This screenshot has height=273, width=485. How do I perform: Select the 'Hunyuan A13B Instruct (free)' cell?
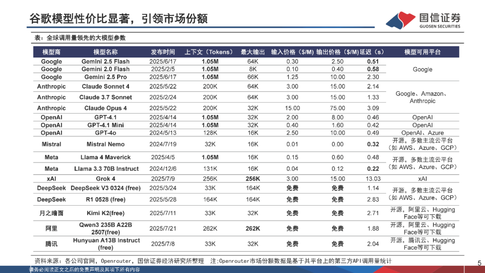click(106, 244)
